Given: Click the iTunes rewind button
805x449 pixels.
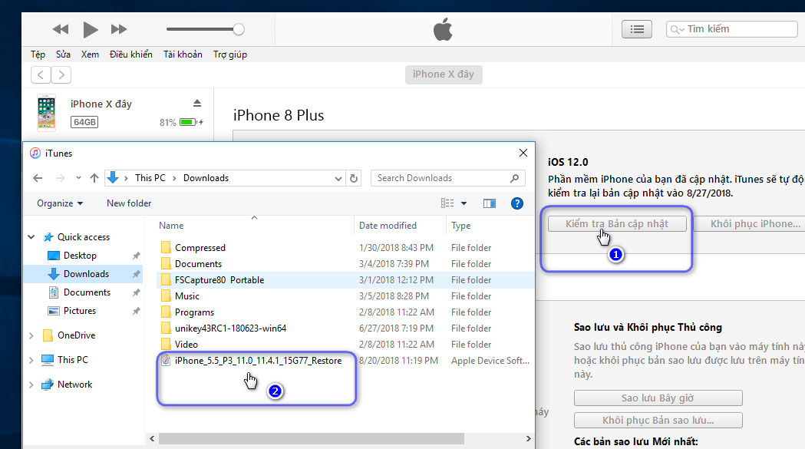Looking at the screenshot, I should 61,29.
